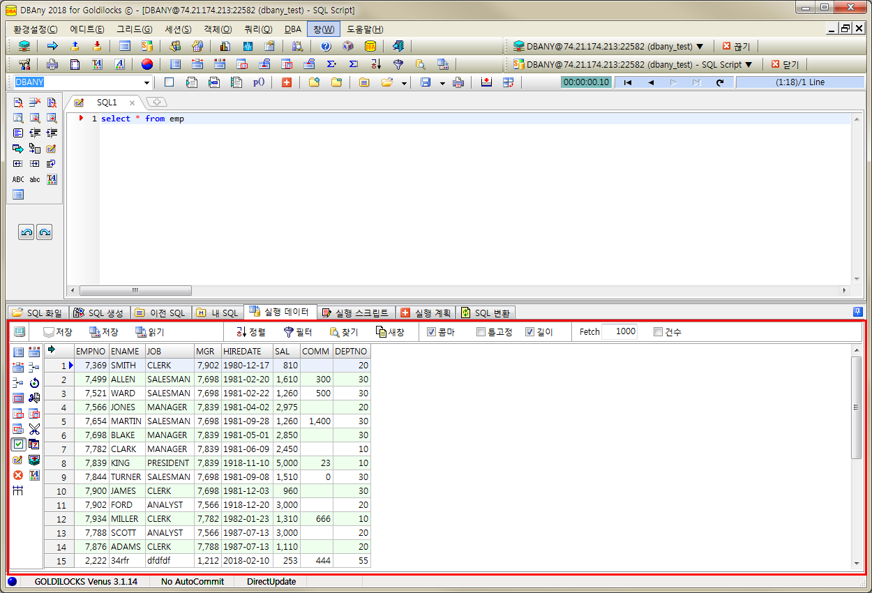
Task: Toggle the 콤마 checkbox
Action: tap(431, 332)
